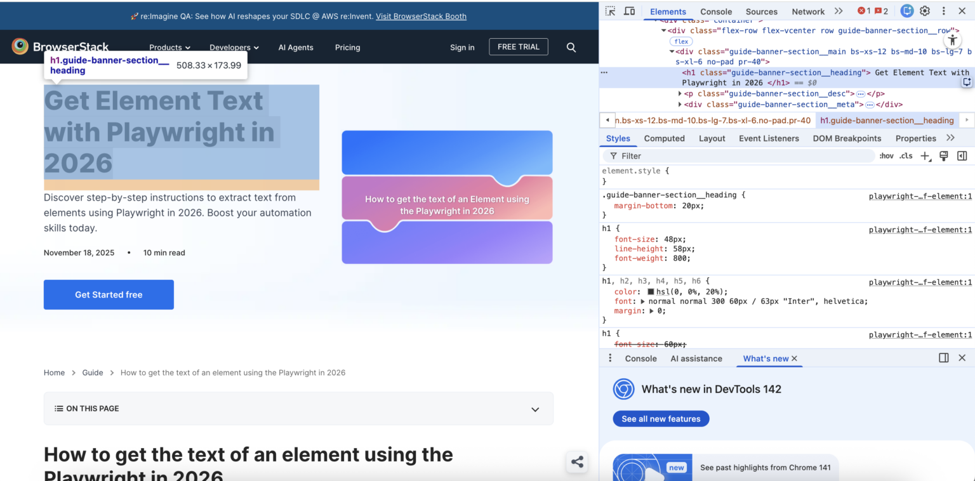The height and width of the screenshot is (481, 975).
Task: Expand the guide-banner-section__desc paragraph node
Action: (680, 93)
